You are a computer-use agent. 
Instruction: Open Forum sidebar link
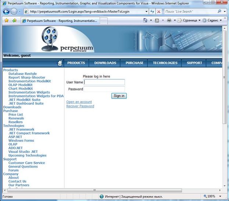14,171
